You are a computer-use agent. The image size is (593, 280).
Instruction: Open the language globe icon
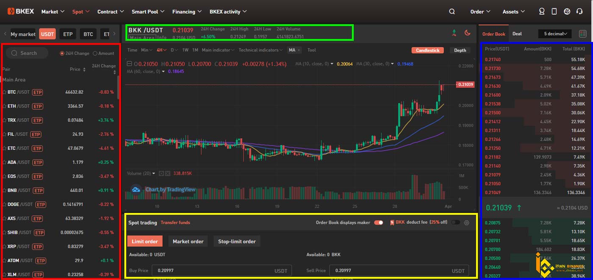(x=567, y=12)
